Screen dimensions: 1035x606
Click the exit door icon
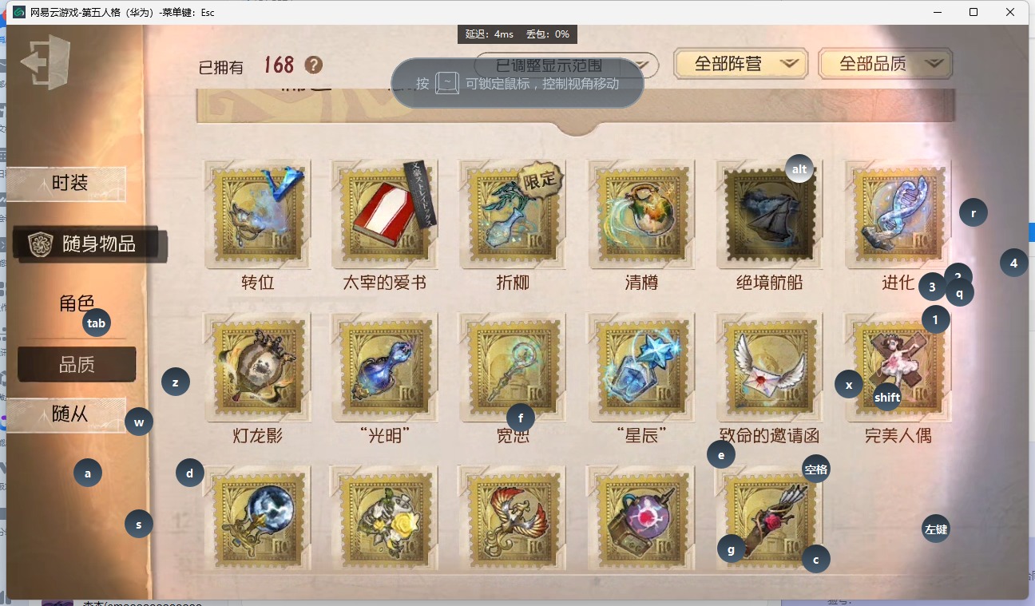point(46,61)
